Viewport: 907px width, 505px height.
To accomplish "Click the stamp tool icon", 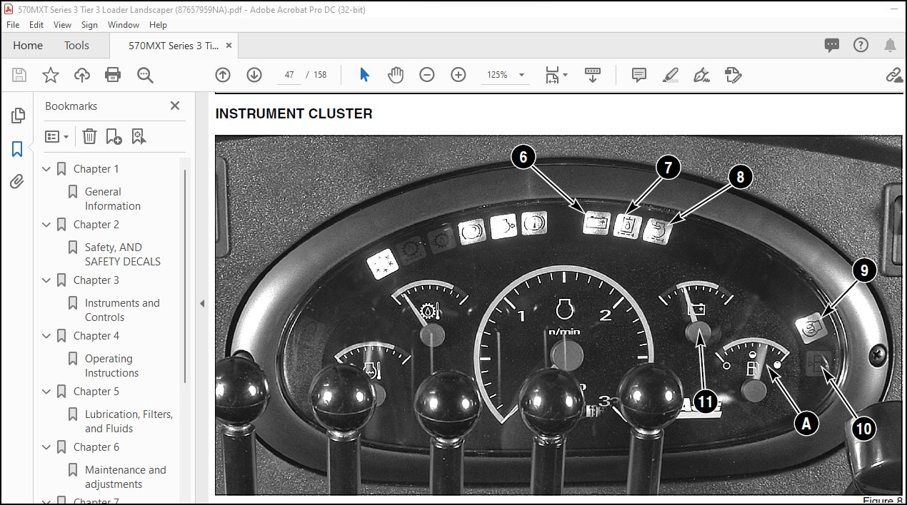I will [733, 75].
